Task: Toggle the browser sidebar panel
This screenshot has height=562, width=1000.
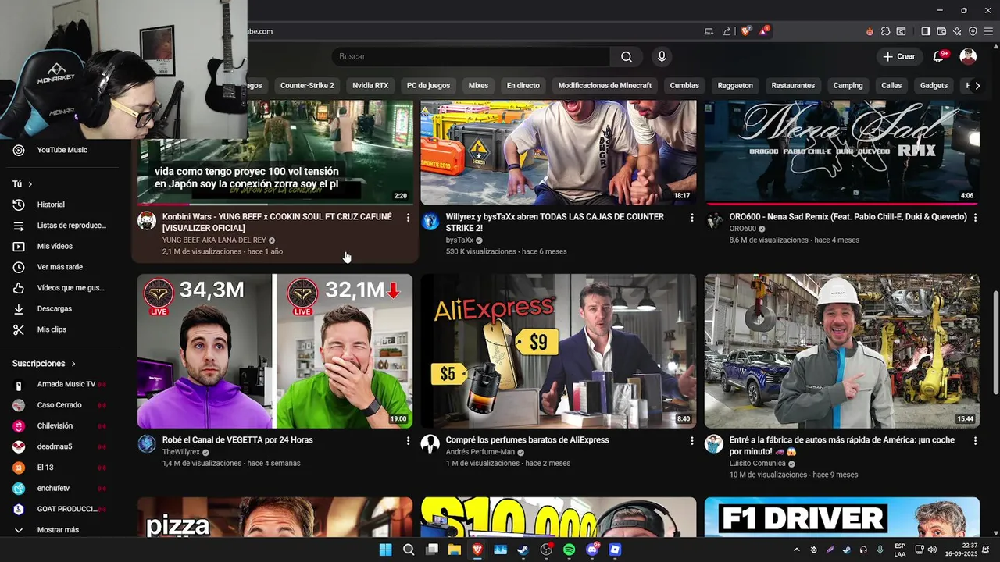Action: [926, 31]
